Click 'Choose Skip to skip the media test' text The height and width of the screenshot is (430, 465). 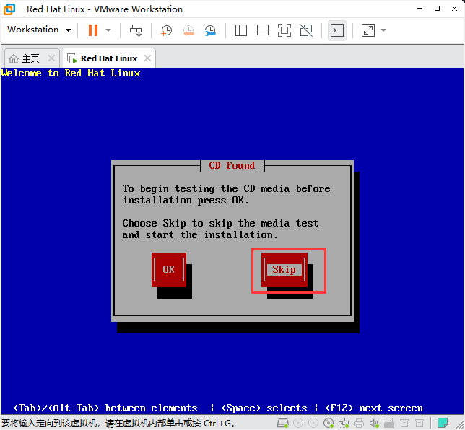pos(220,223)
